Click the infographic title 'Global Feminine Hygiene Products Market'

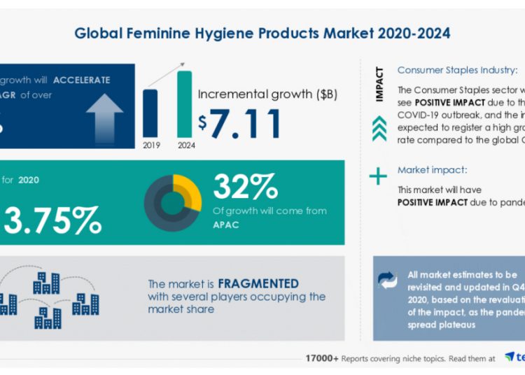click(262, 33)
